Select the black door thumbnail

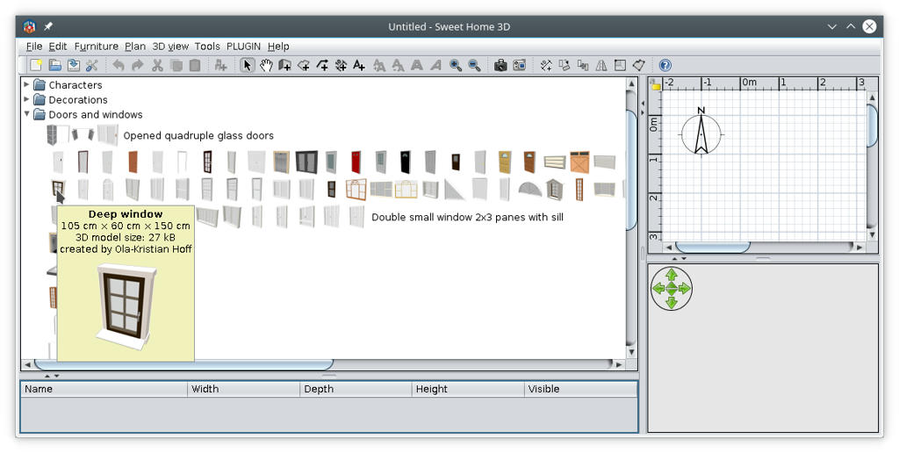[406, 162]
